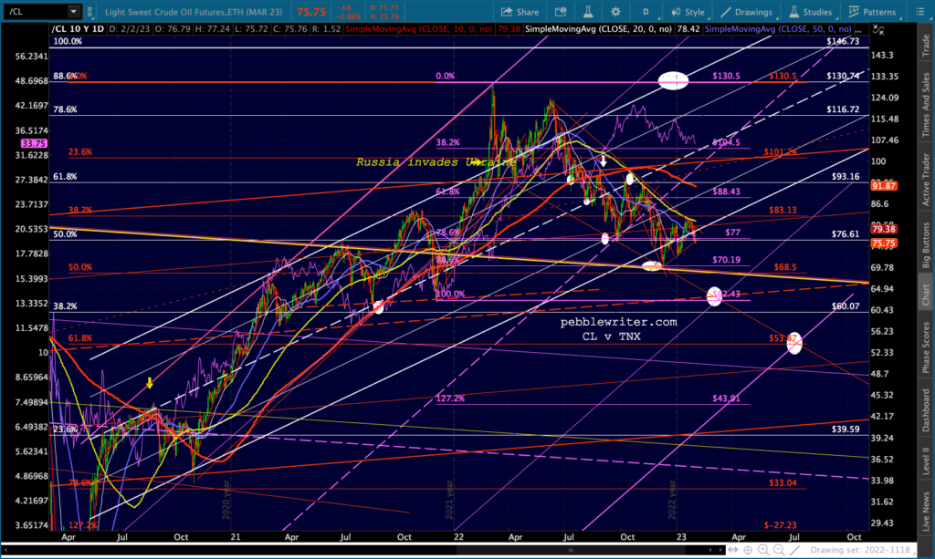Open the Patterns menu
Viewport: 935px width, 559px height.
[x=872, y=12]
